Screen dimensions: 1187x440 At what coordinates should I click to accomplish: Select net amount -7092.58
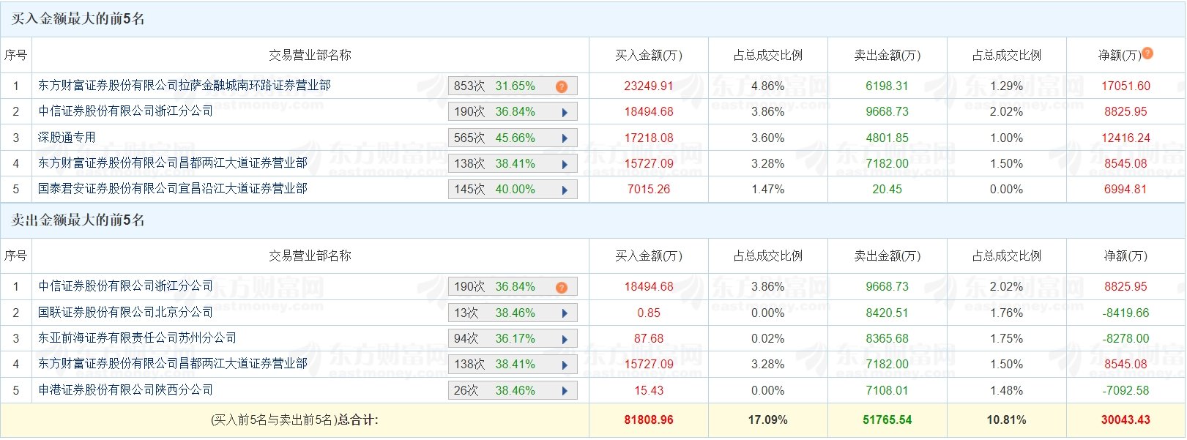coord(1126,391)
